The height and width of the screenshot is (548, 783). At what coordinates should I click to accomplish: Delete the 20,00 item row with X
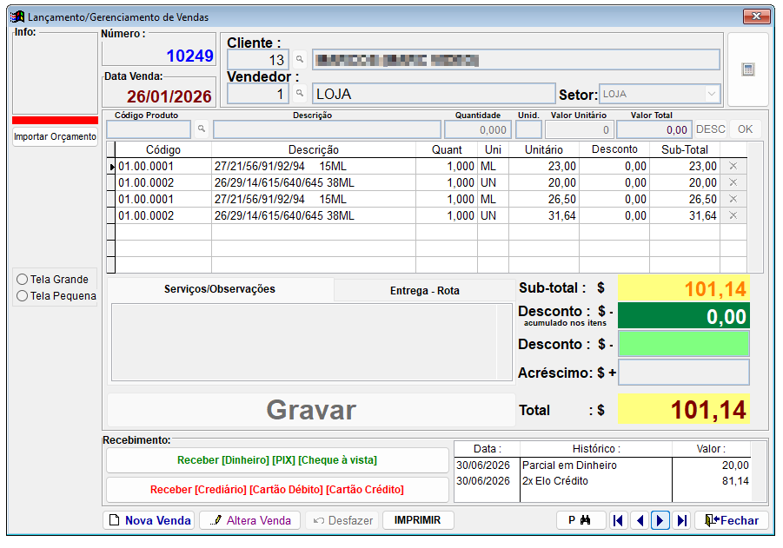(733, 182)
